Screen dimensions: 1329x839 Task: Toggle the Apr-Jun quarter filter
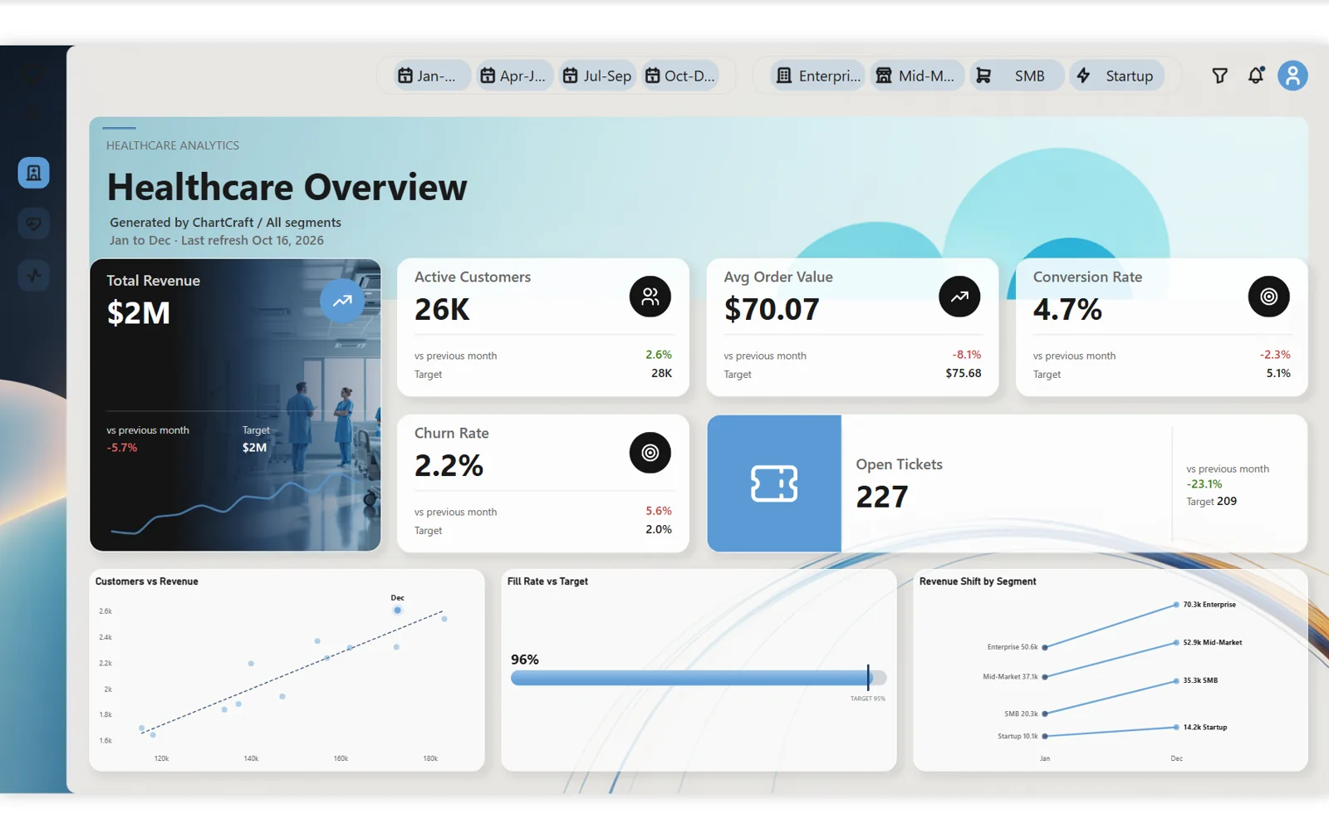pos(513,76)
